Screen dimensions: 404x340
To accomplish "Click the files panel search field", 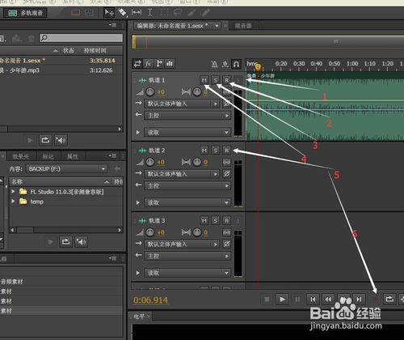I will click(x=82, y=38).
